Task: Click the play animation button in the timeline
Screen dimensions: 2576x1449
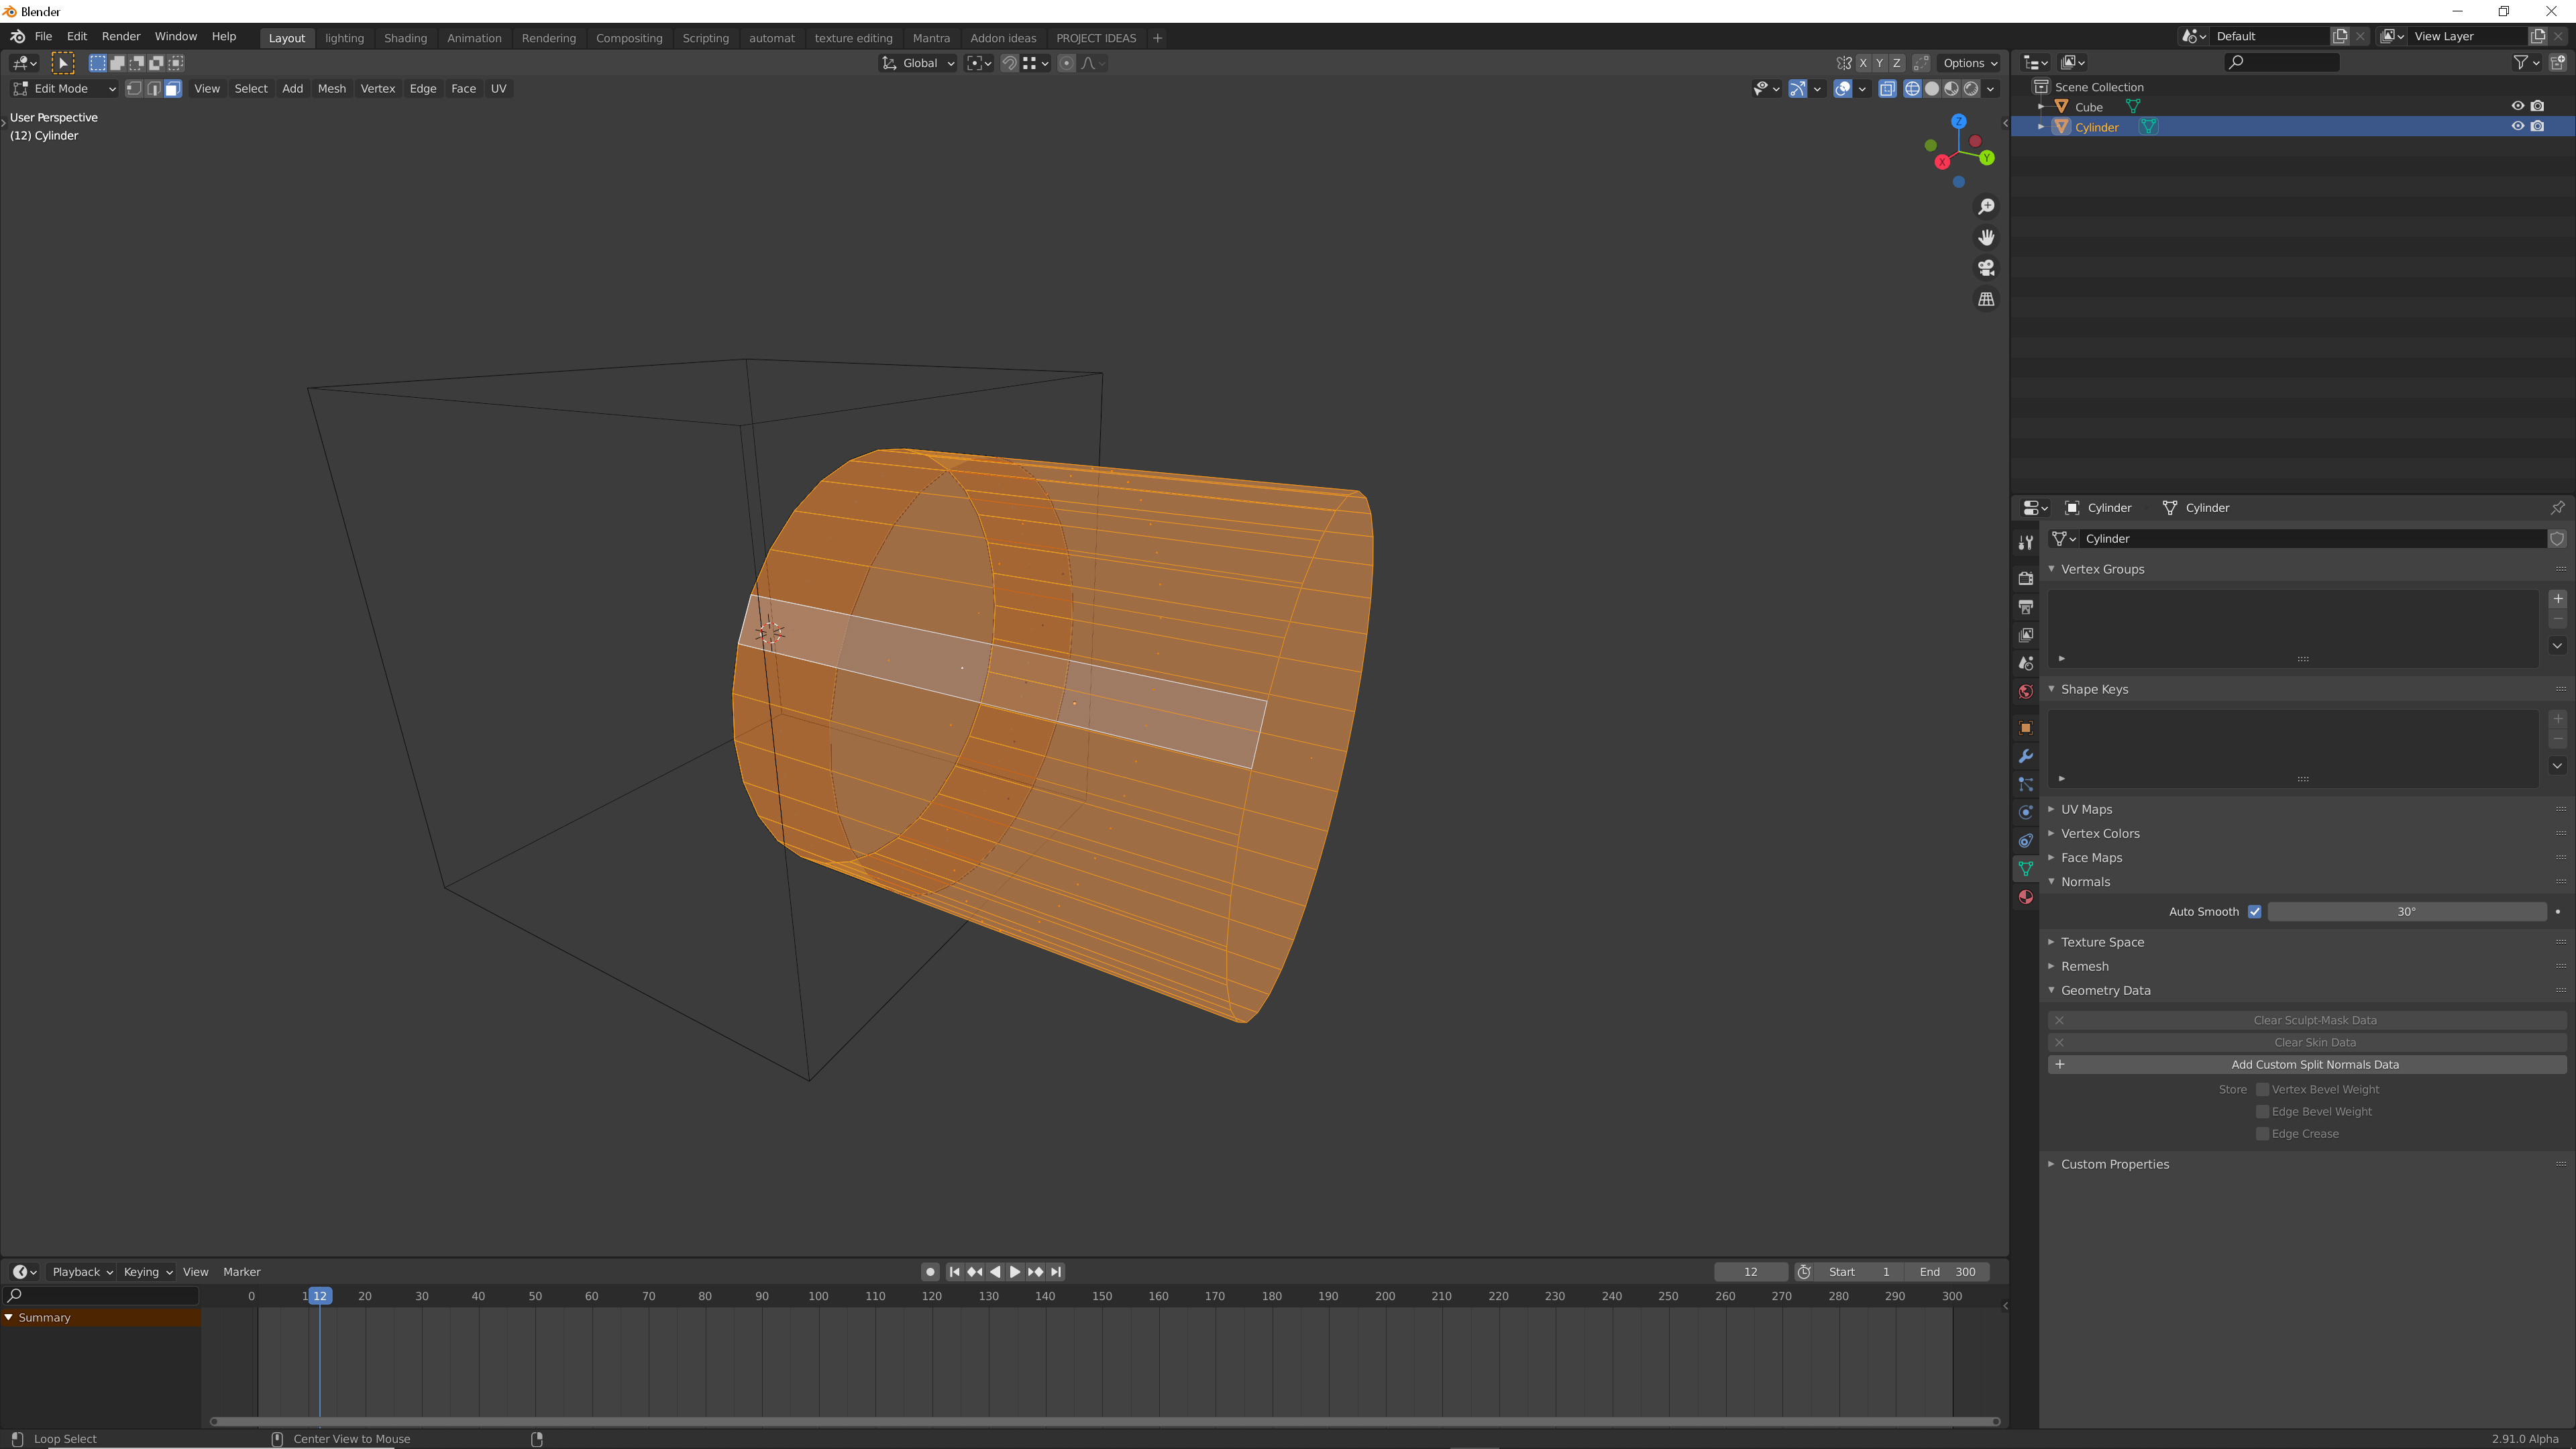Action: click(x=1015, y=1272)
